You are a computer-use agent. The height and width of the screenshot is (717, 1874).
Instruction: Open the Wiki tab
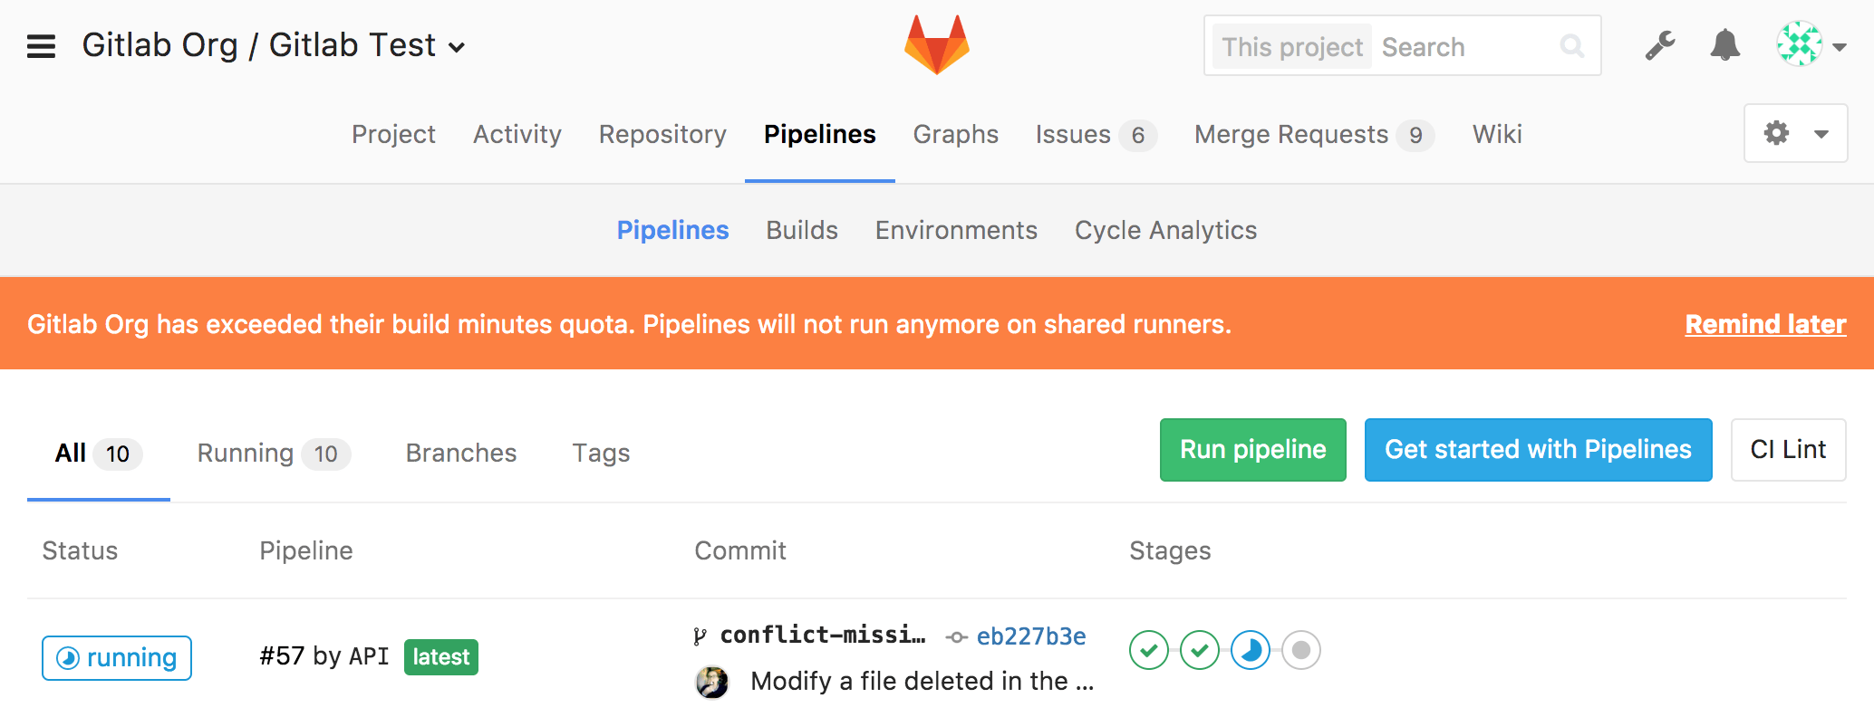(1497, 134)
